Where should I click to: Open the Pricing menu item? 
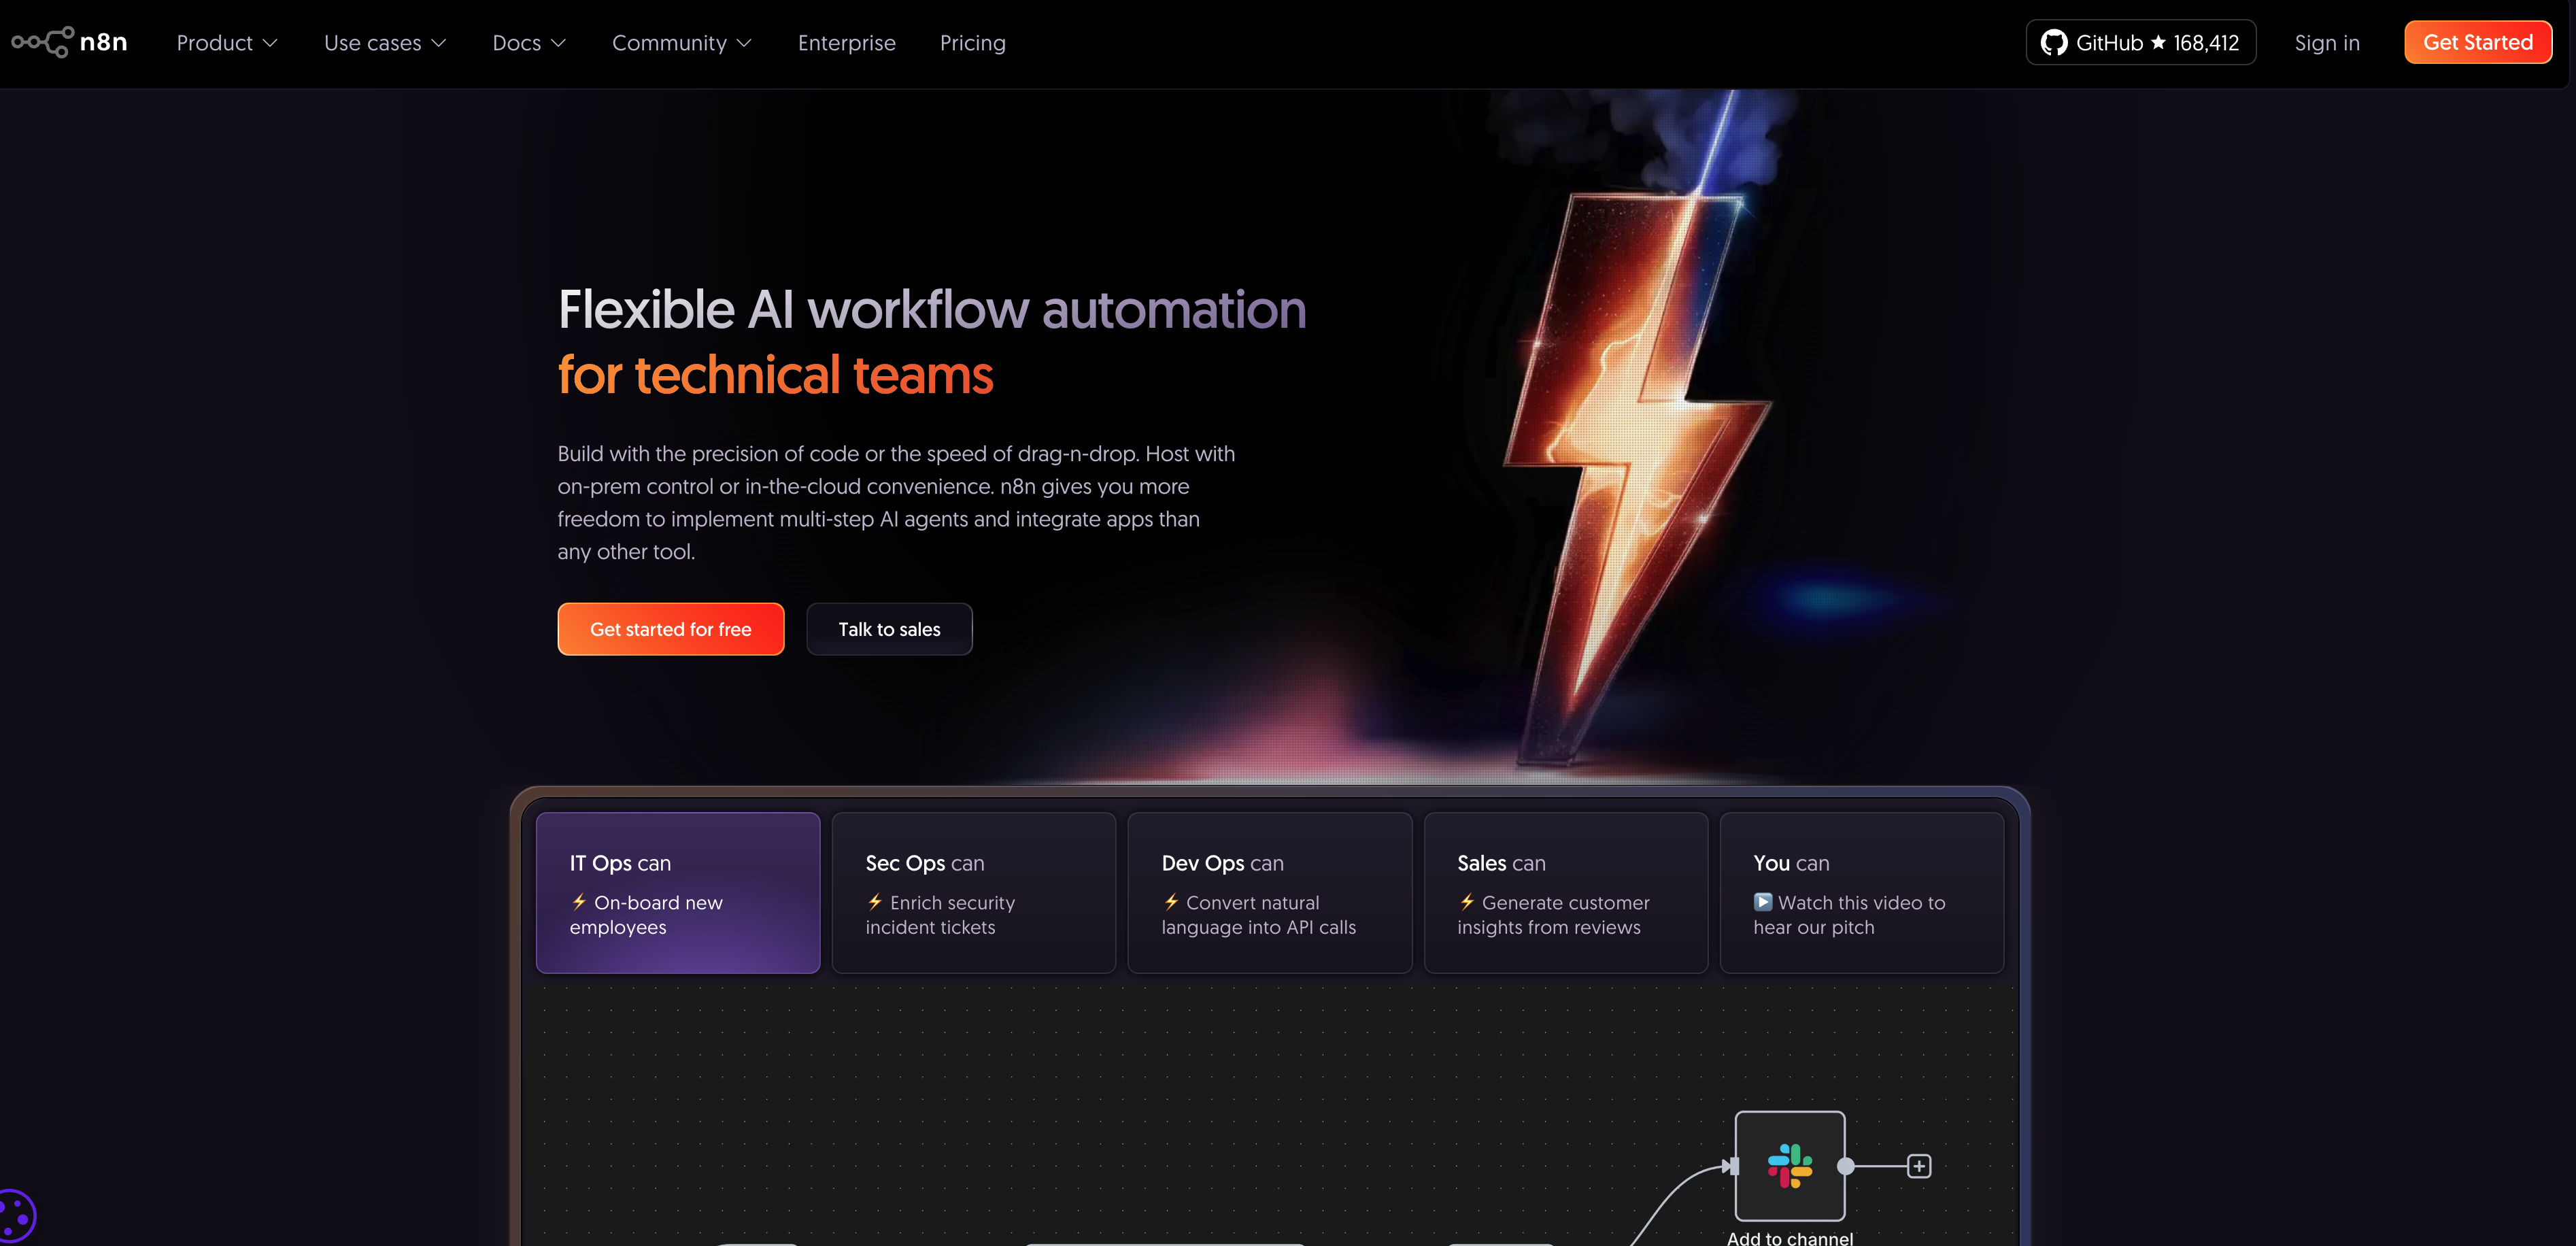click(x=972, y=43)
